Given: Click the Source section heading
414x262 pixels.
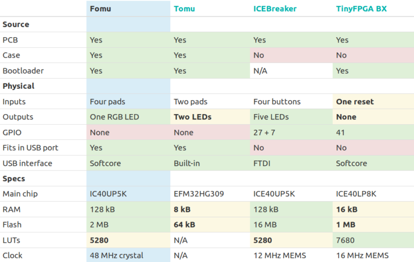Looking at the screenshot, I should click(x=16, y=24).
